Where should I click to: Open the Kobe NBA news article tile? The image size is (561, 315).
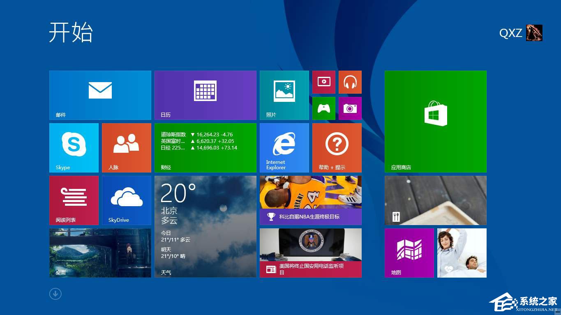[x=310, y=200]
